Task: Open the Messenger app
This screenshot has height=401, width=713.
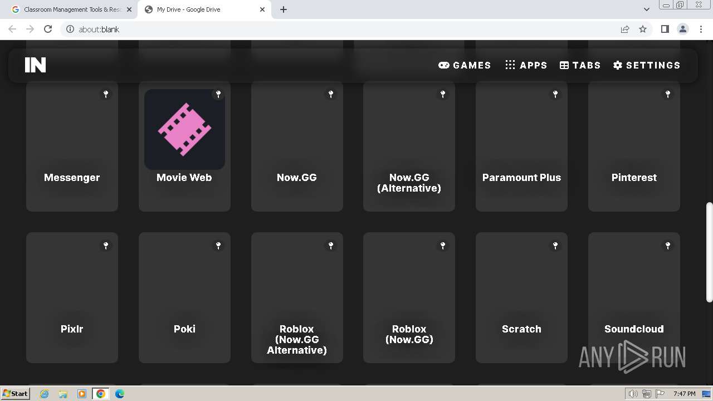Action: click(x=72, y=146)
